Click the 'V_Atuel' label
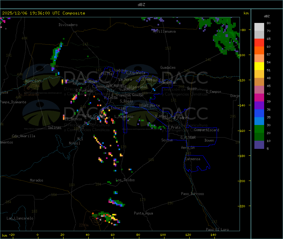Image resolution: width=283 pixels, height=239 pixels. point(162,116)
